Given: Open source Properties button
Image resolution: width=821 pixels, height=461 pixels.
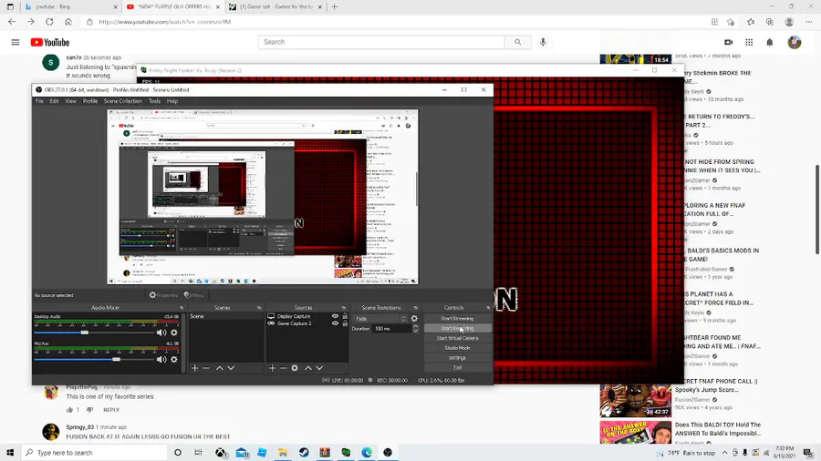Looking at the screenshot, I should click(163, 295).
